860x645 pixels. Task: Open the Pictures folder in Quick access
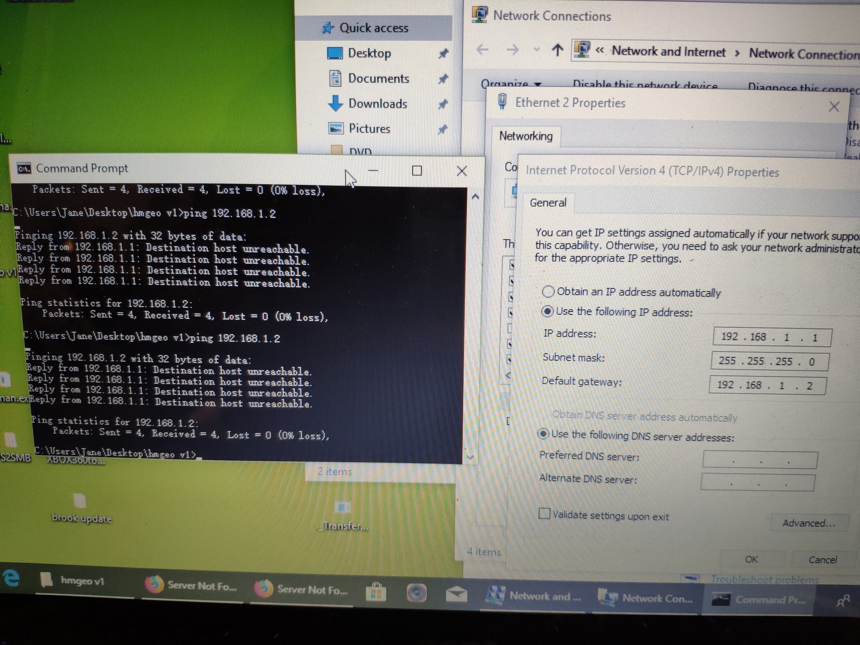(369, 129)
